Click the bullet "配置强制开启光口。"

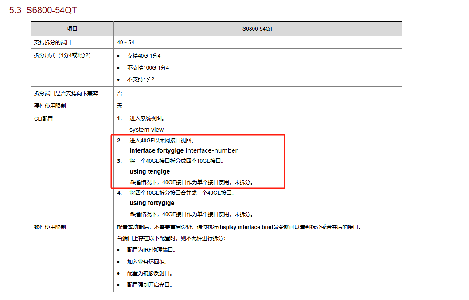click(150, 285)
